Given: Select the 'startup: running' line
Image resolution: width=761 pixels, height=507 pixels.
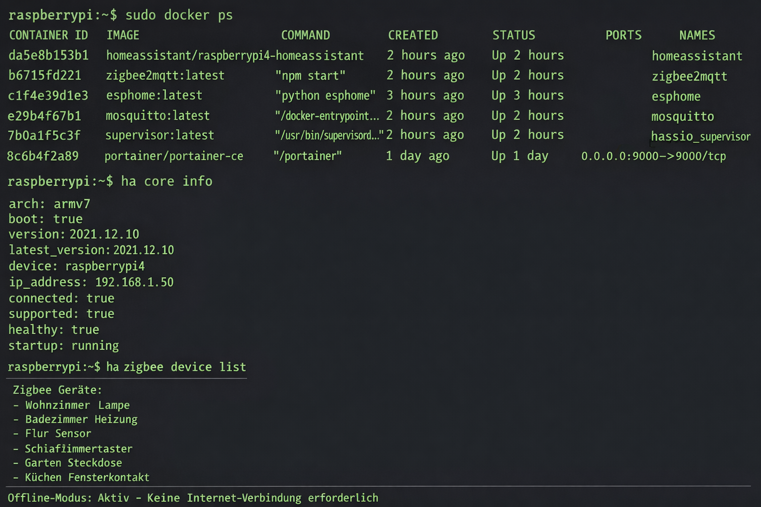Looking at the screenshot, I should coord(63,346).
